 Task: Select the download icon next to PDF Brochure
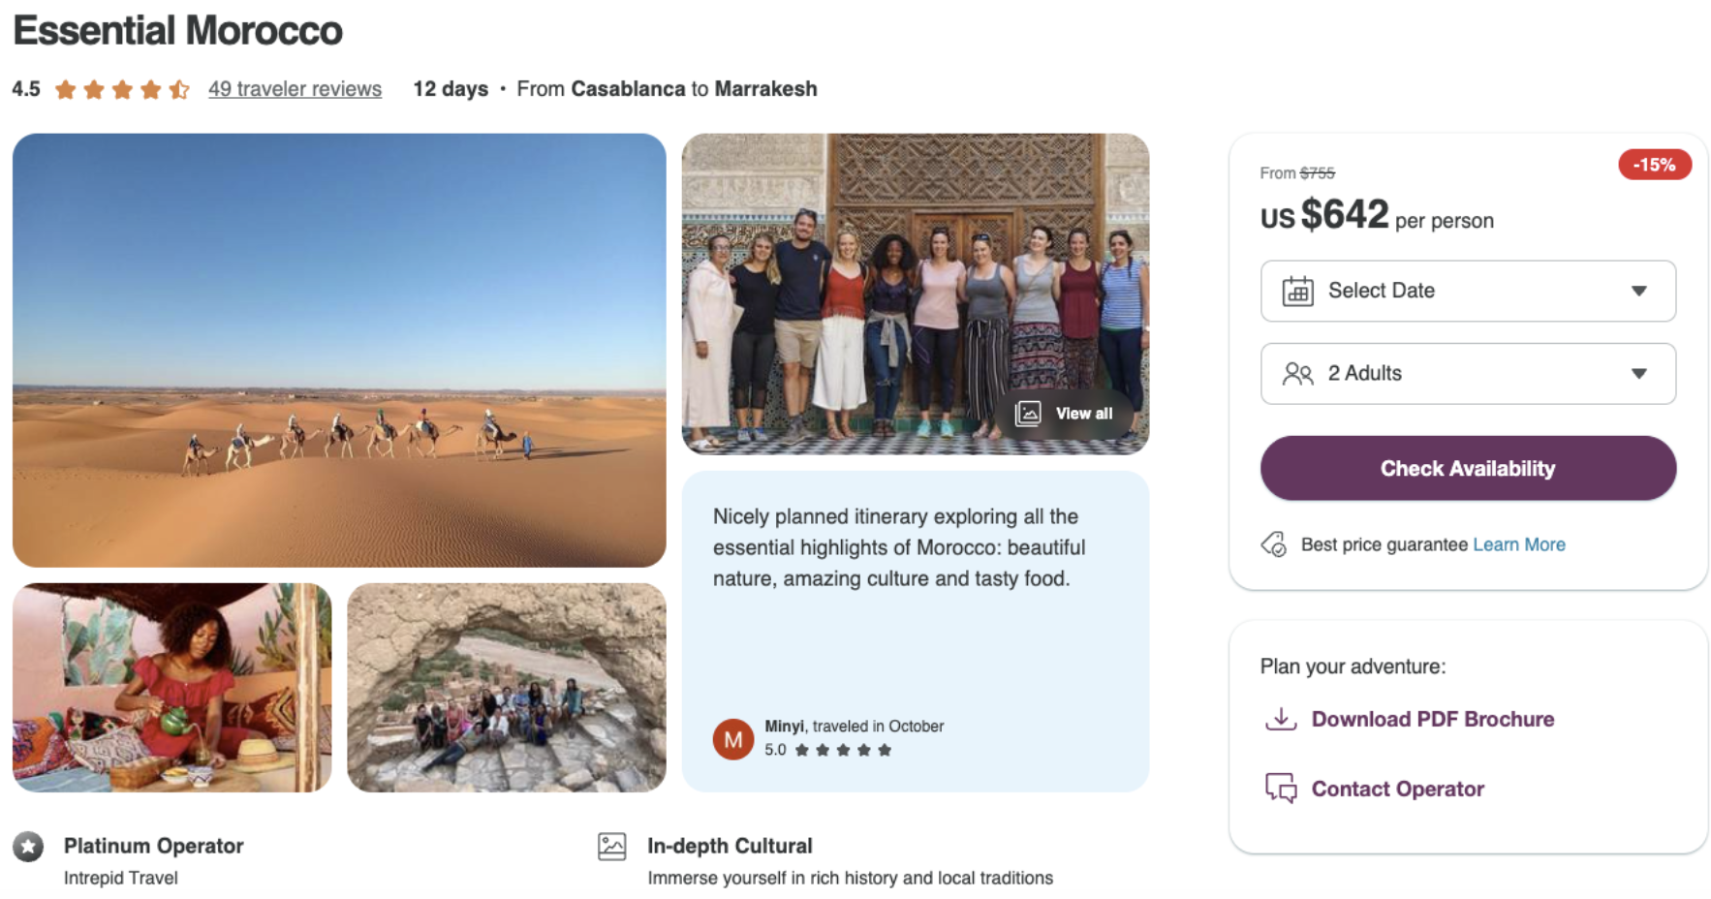[1281, 719]
